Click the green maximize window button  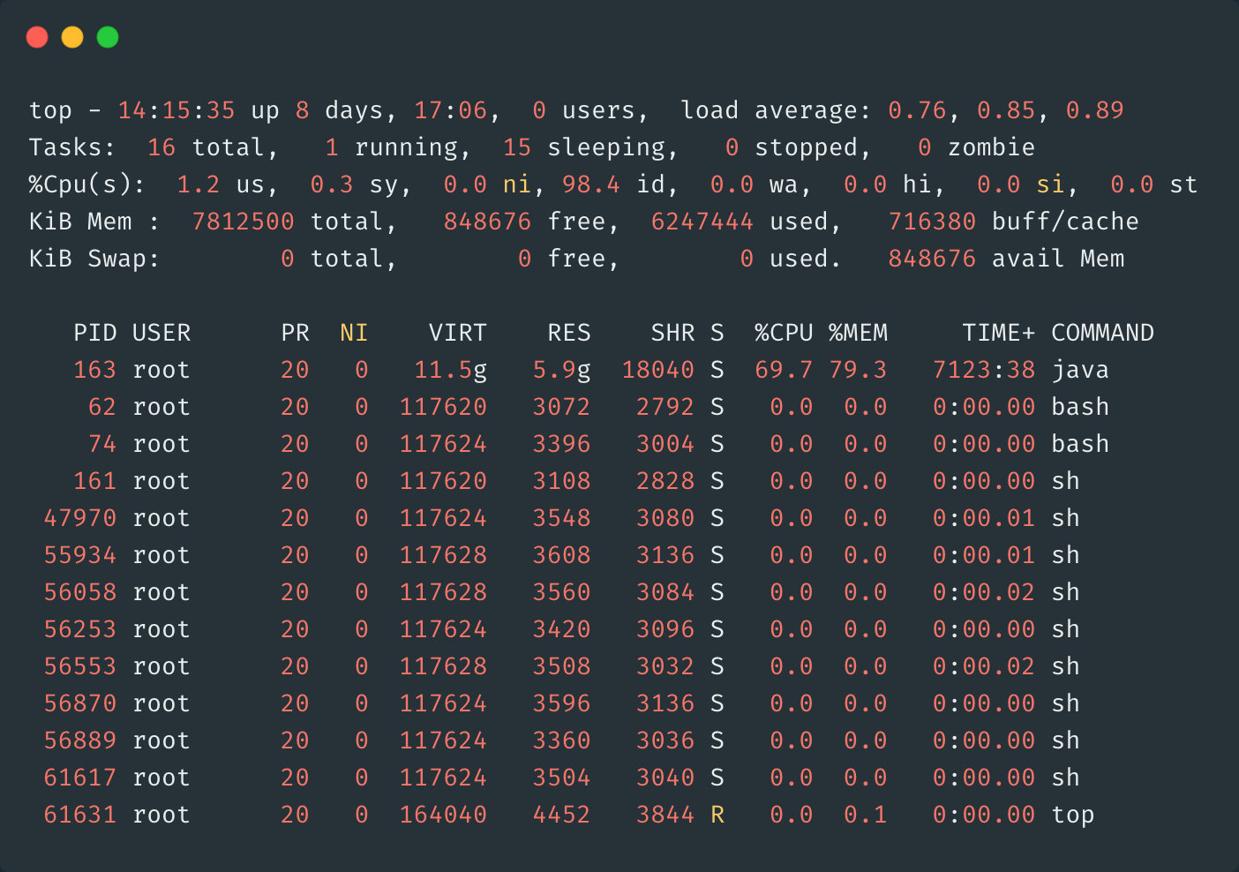(108, 37)
